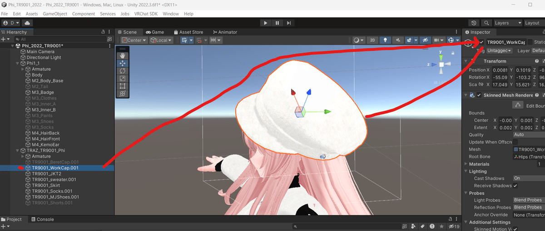Toggle TR9001_WorkCap object active checkbox
The width and height of the screenshot is (545, 231).
click(482, 42)
